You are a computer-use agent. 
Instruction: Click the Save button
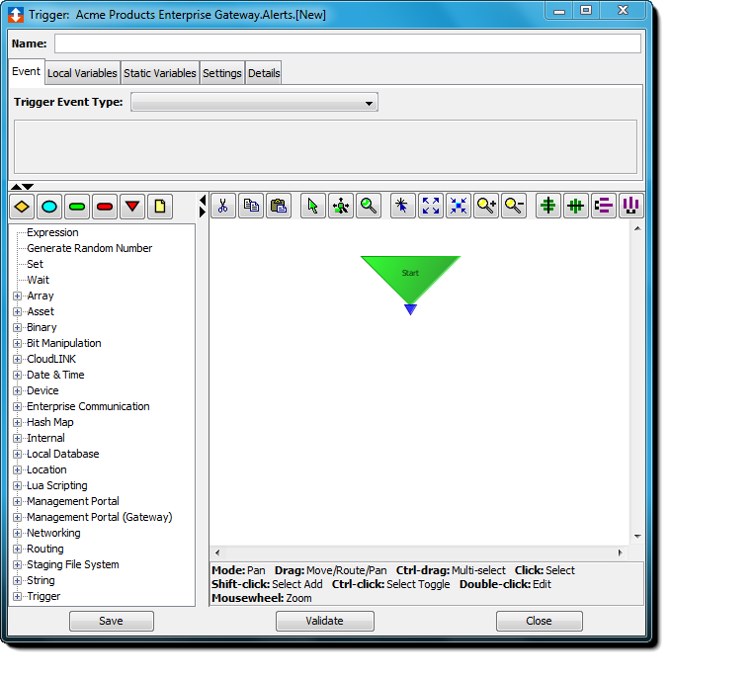pos(111,621)
